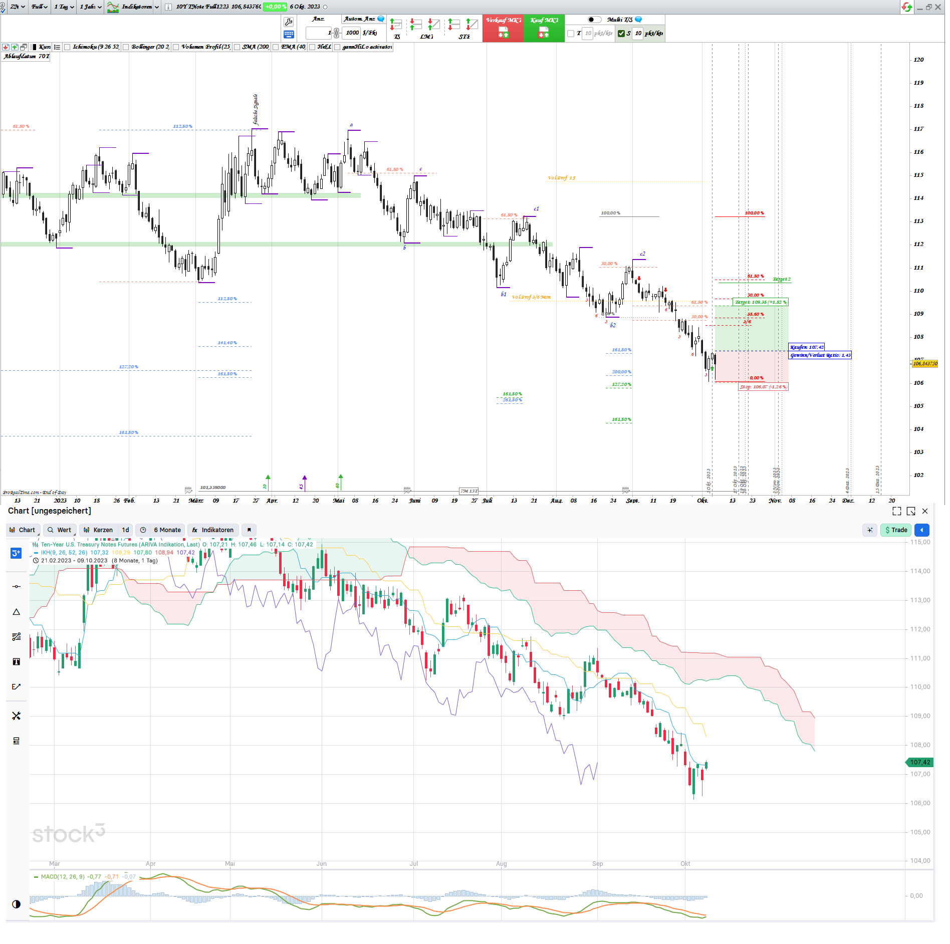
Task: Switch to the Kerzen chart type tab
Action: (103, 530)
